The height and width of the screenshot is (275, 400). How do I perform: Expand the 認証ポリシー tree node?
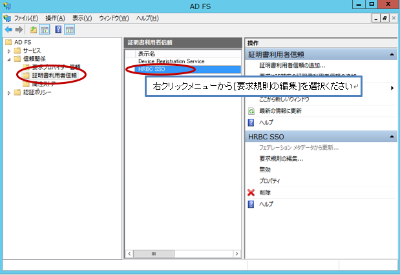tap(9, 93)
